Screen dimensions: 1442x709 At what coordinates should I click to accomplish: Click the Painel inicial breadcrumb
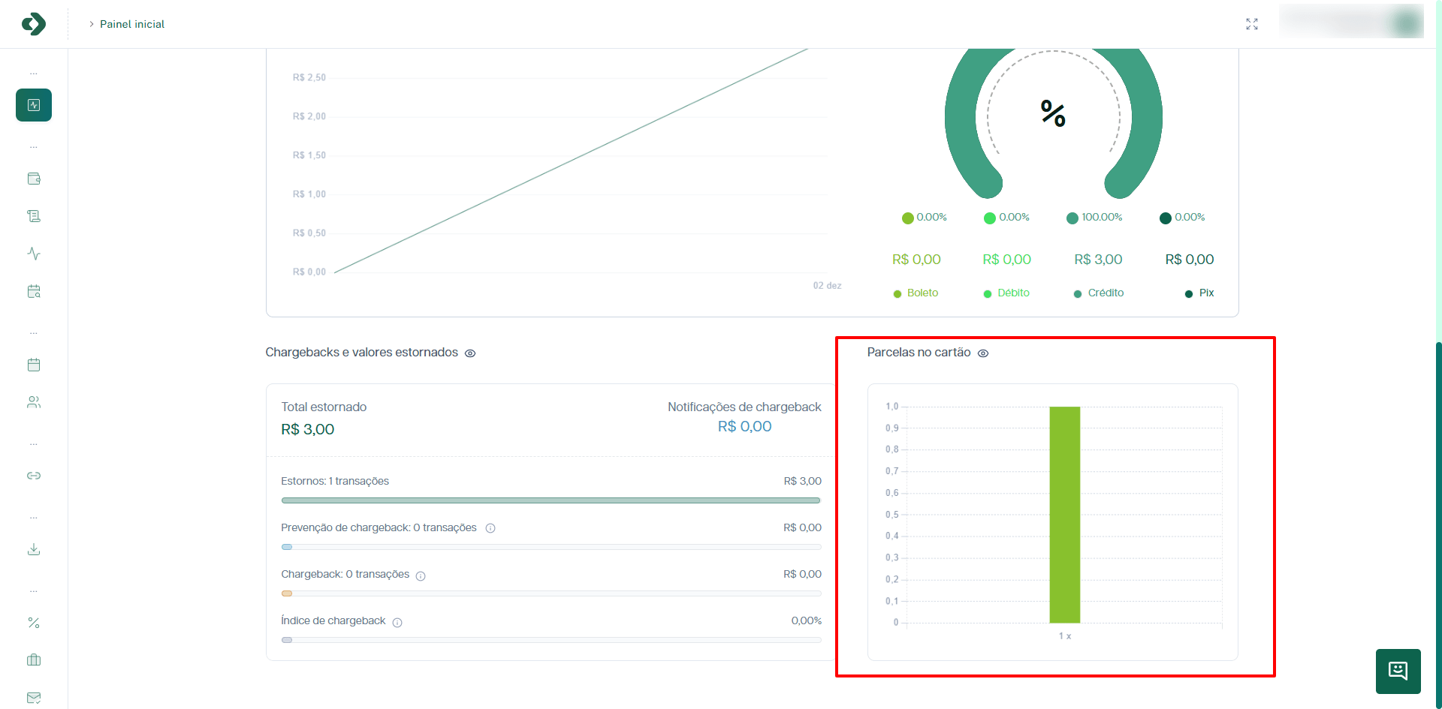[132, 24]
